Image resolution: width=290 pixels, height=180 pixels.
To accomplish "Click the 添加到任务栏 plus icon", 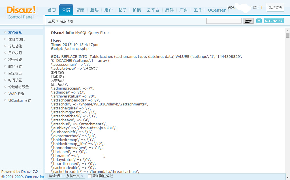I will [90, 176].
